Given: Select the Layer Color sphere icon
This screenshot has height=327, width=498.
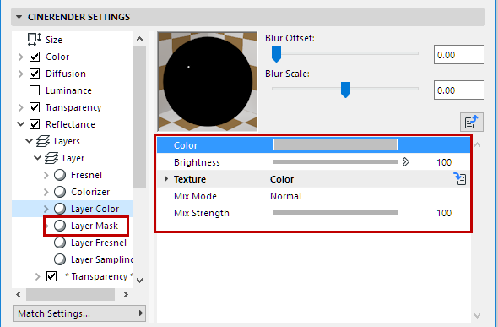Looking at the screenshot, I should pos(60,209).
